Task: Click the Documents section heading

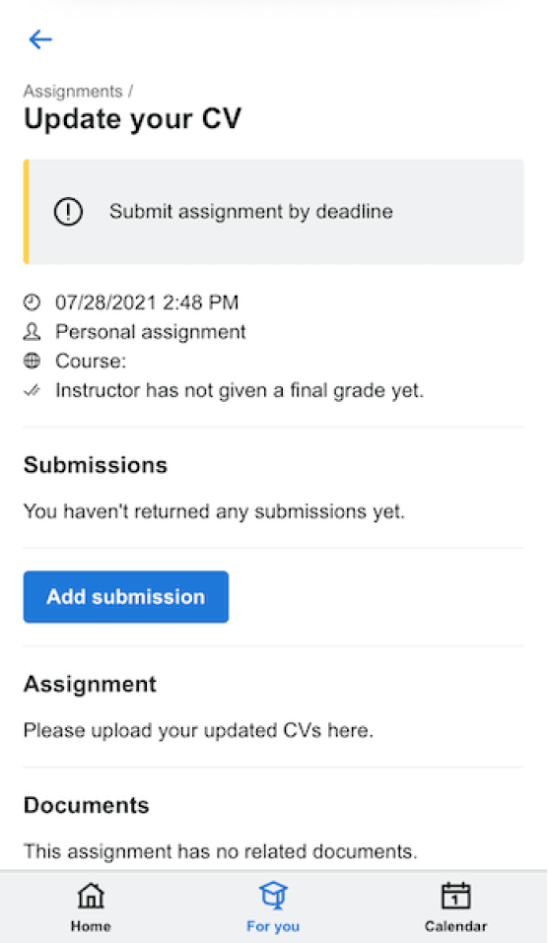Action: click(x=86, y=805)
